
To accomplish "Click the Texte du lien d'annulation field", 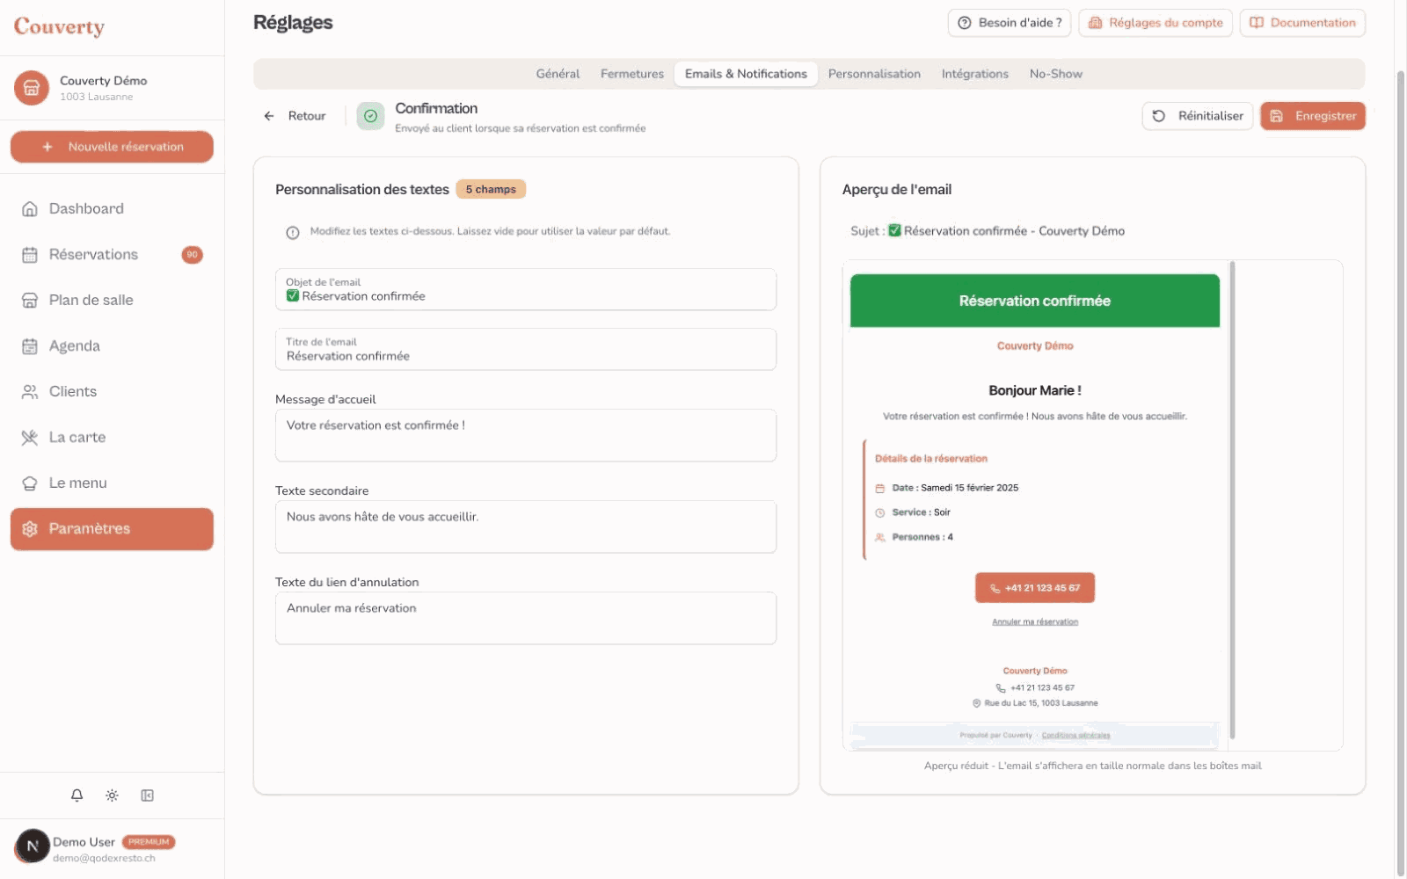I will pyautogui.click(x=526, y=618).
